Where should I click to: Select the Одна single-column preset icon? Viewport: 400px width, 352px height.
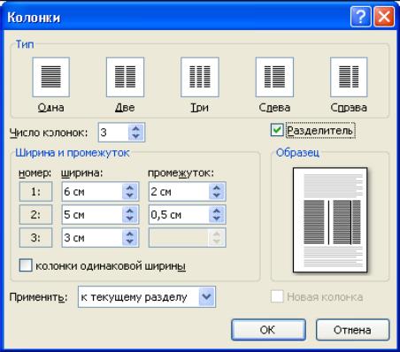[x=51, y=77]
